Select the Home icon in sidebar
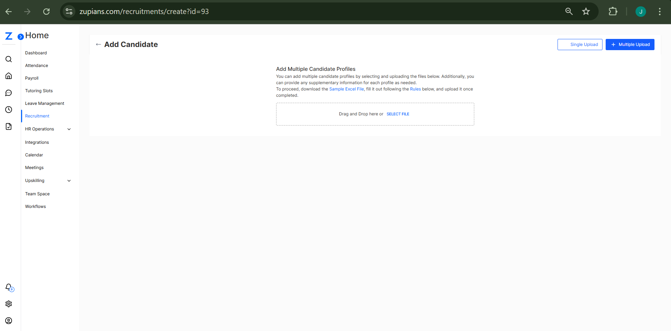671x331 pixels. click(9, 76)
